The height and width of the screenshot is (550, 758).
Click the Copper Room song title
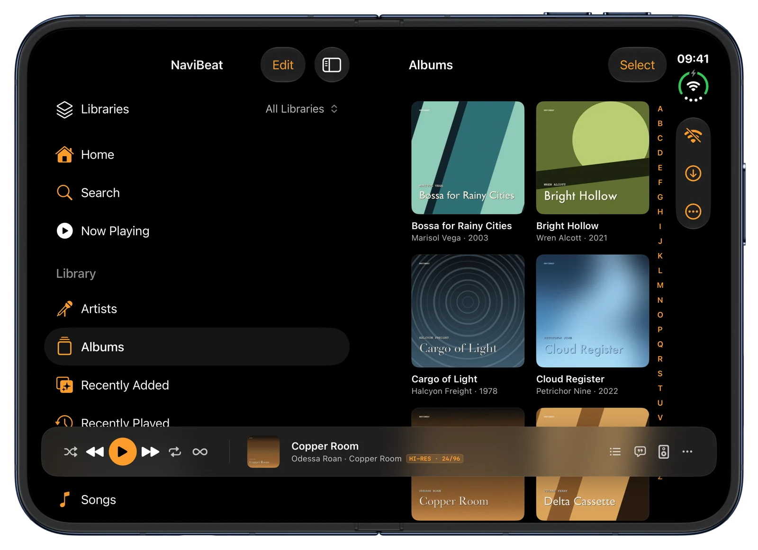[x=325, y=446]
